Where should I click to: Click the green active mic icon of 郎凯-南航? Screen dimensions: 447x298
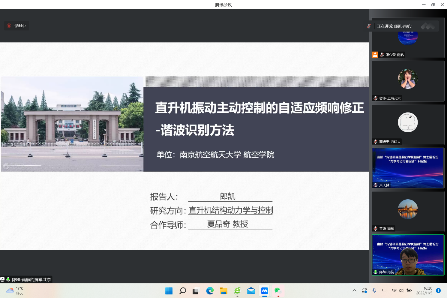(x=376, y=272)
